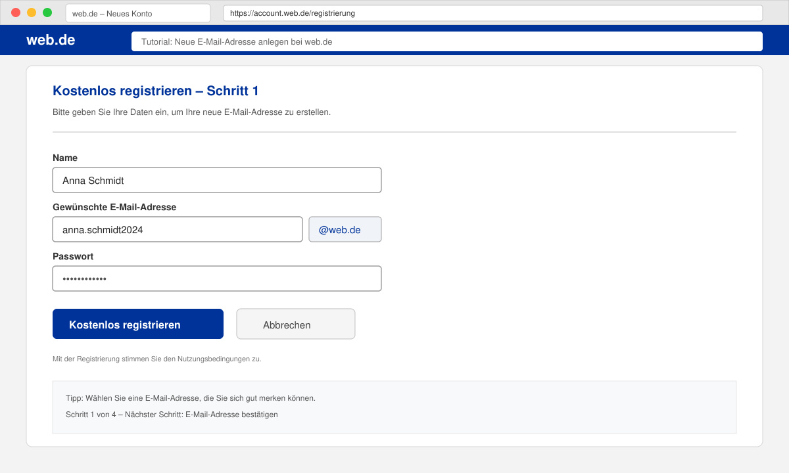This screenshot has width=789, height=473.
Task: Close window with red traffic light button
Action: pos(16,12)
